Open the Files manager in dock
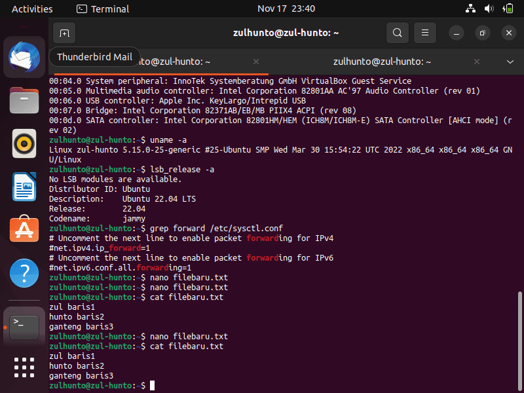Viewport: 524px width, 393px height. [24, 101]
